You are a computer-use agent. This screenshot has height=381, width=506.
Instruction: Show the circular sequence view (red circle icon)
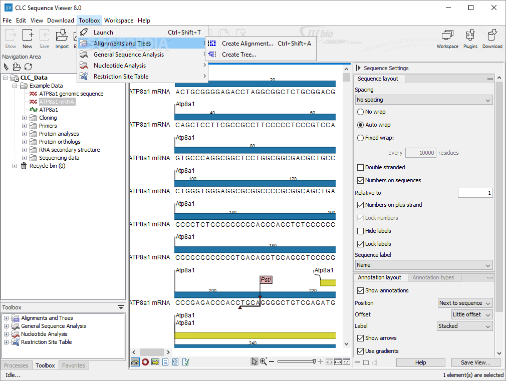click(145, 362)
